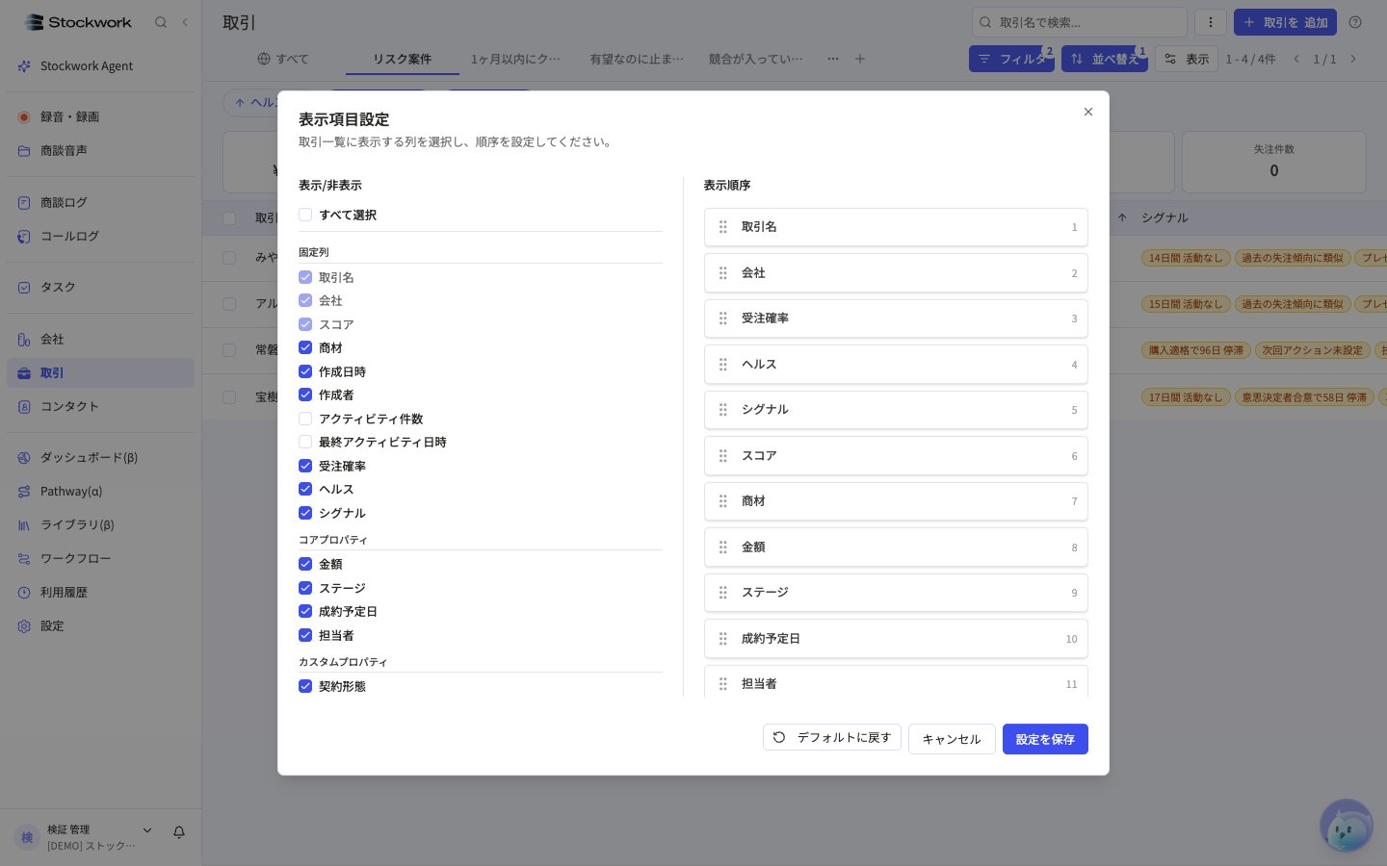Click the chatbot mascot avatar
Screen dimensions: 1387x866
click(x=1346, y=826)
